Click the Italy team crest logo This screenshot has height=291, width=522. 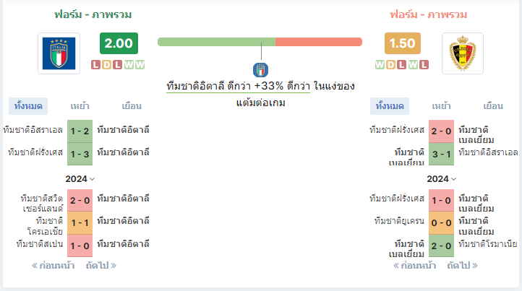coord(59,53)
